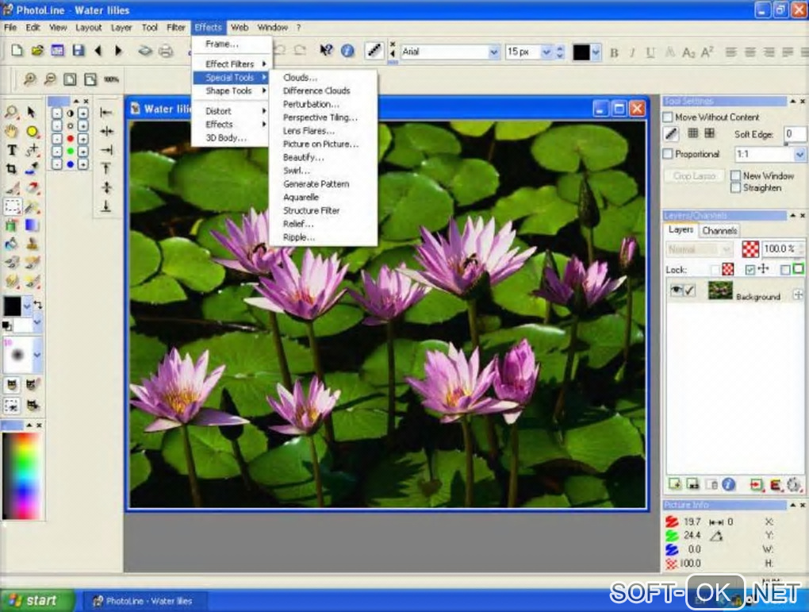
Task: Switch to the Layers tab
Action: point(681,230)
